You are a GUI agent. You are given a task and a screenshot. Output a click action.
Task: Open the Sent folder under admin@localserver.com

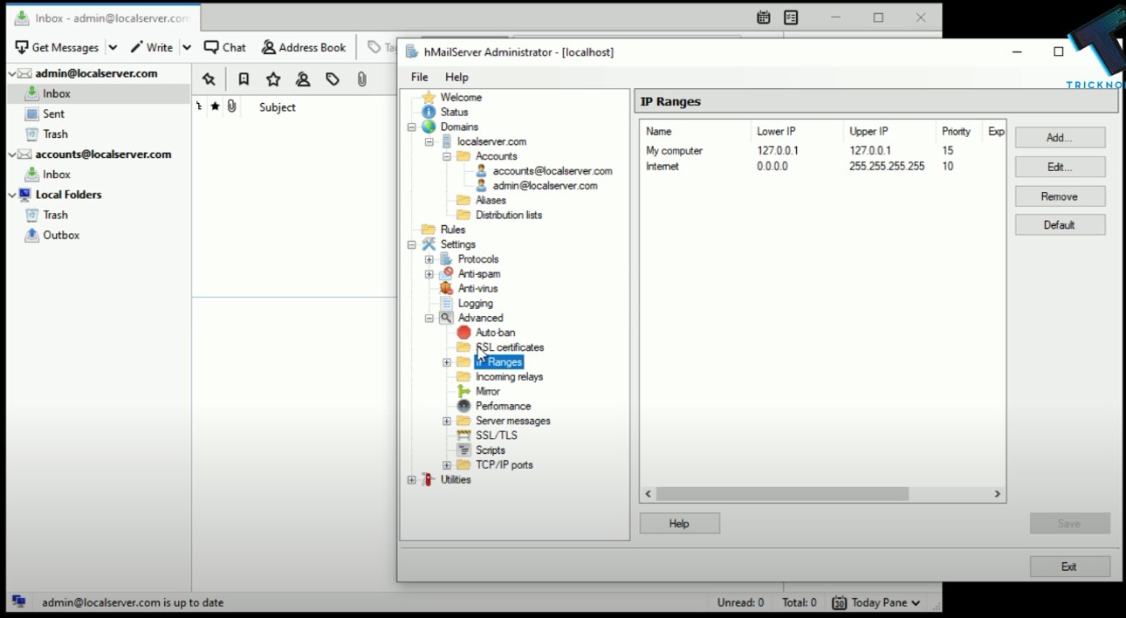pos(54,113)
